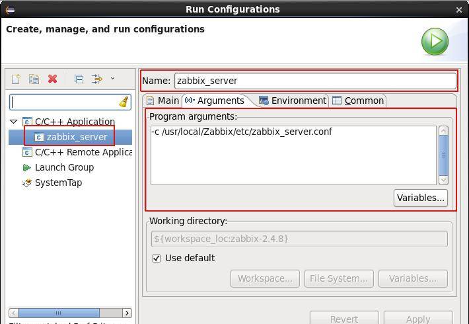Switch to the Common tab
Image resolution: width=469 pixels, height=324 pixels.
358,101
